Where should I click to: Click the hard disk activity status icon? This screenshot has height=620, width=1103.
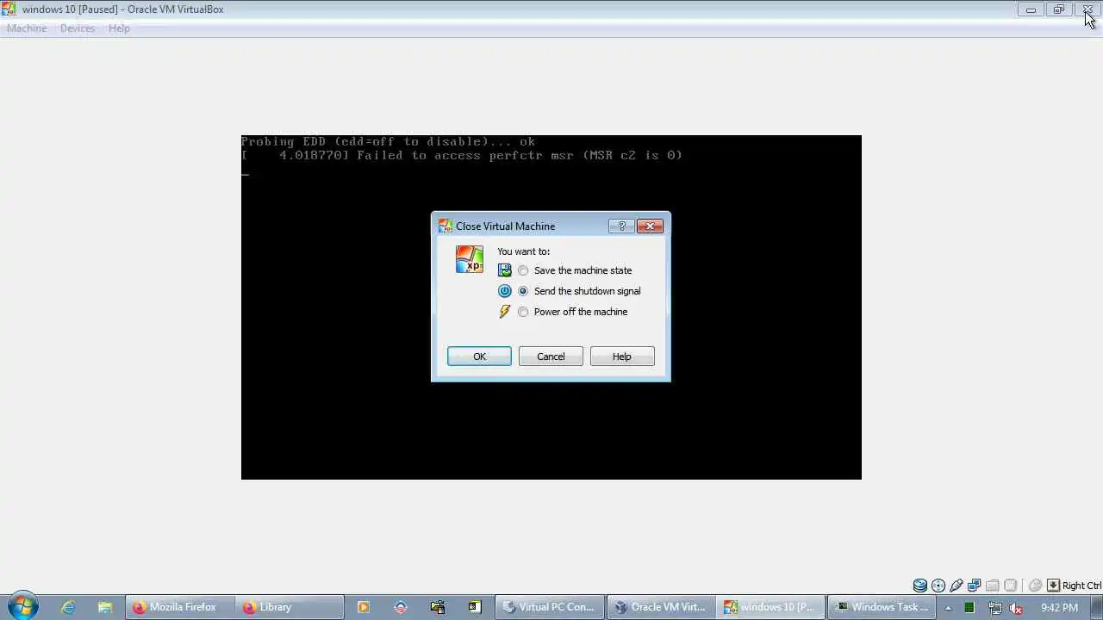(920, 586)
